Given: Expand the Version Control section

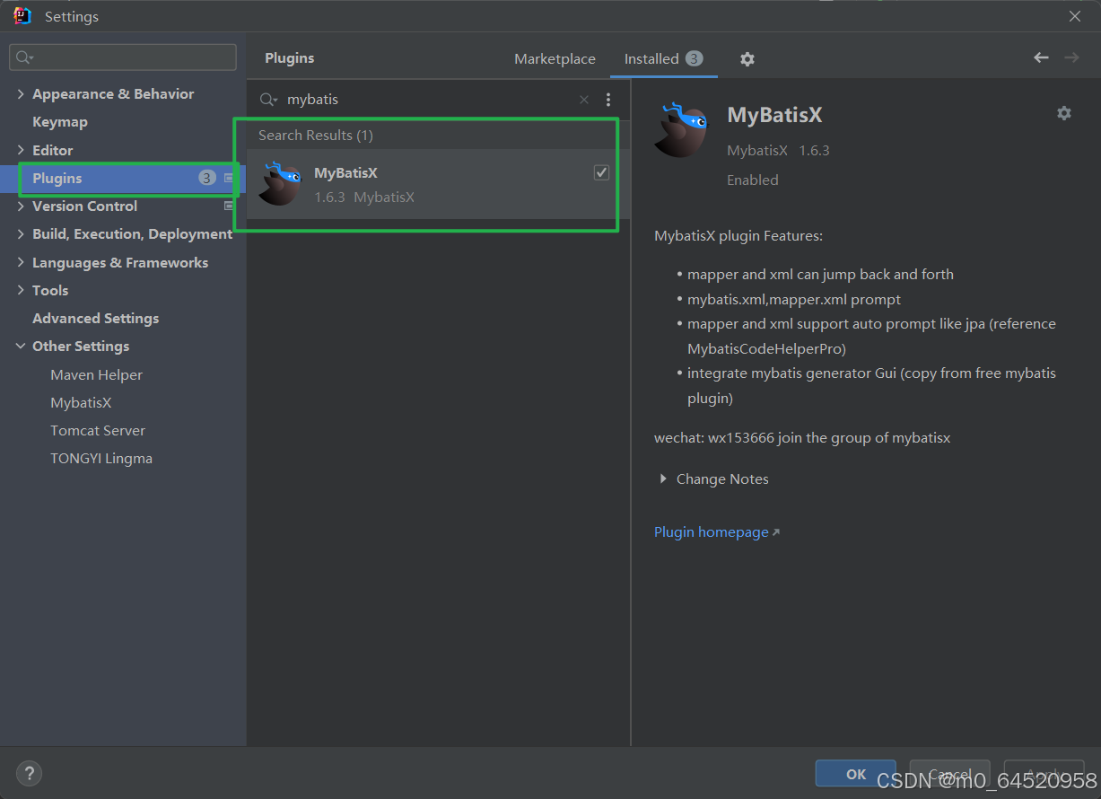Looking at the screenshot, I should 21,206.
